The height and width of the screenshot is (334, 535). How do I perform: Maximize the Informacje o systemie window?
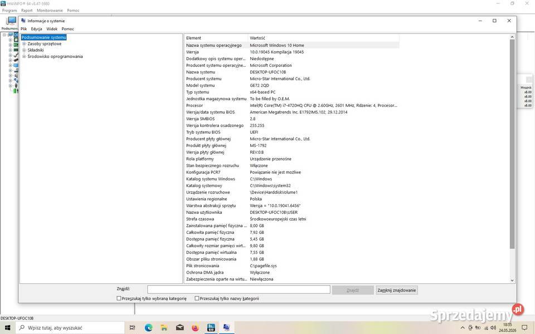[494, 21]
